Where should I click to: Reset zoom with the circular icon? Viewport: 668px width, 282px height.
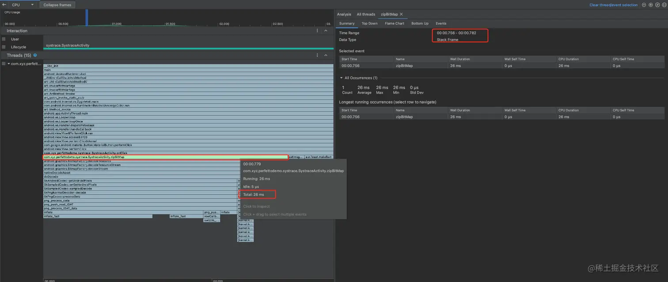coord(657,5)
